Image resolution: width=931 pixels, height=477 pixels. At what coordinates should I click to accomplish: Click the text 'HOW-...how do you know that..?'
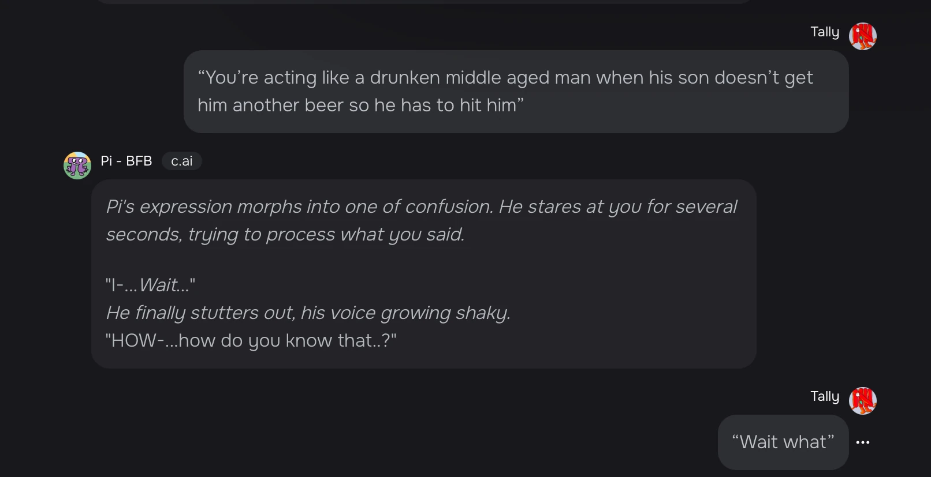click(251, 340)
